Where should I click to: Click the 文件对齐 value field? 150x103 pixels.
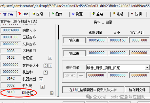pos(11,44)
